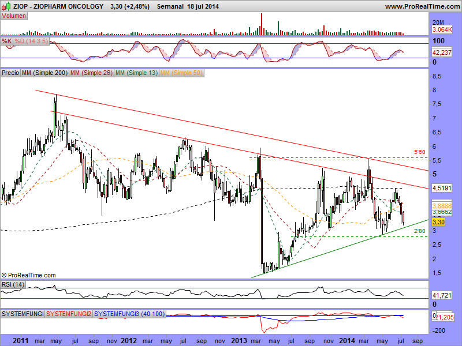Click the 2014 year marker on timeline

(347, 341)
